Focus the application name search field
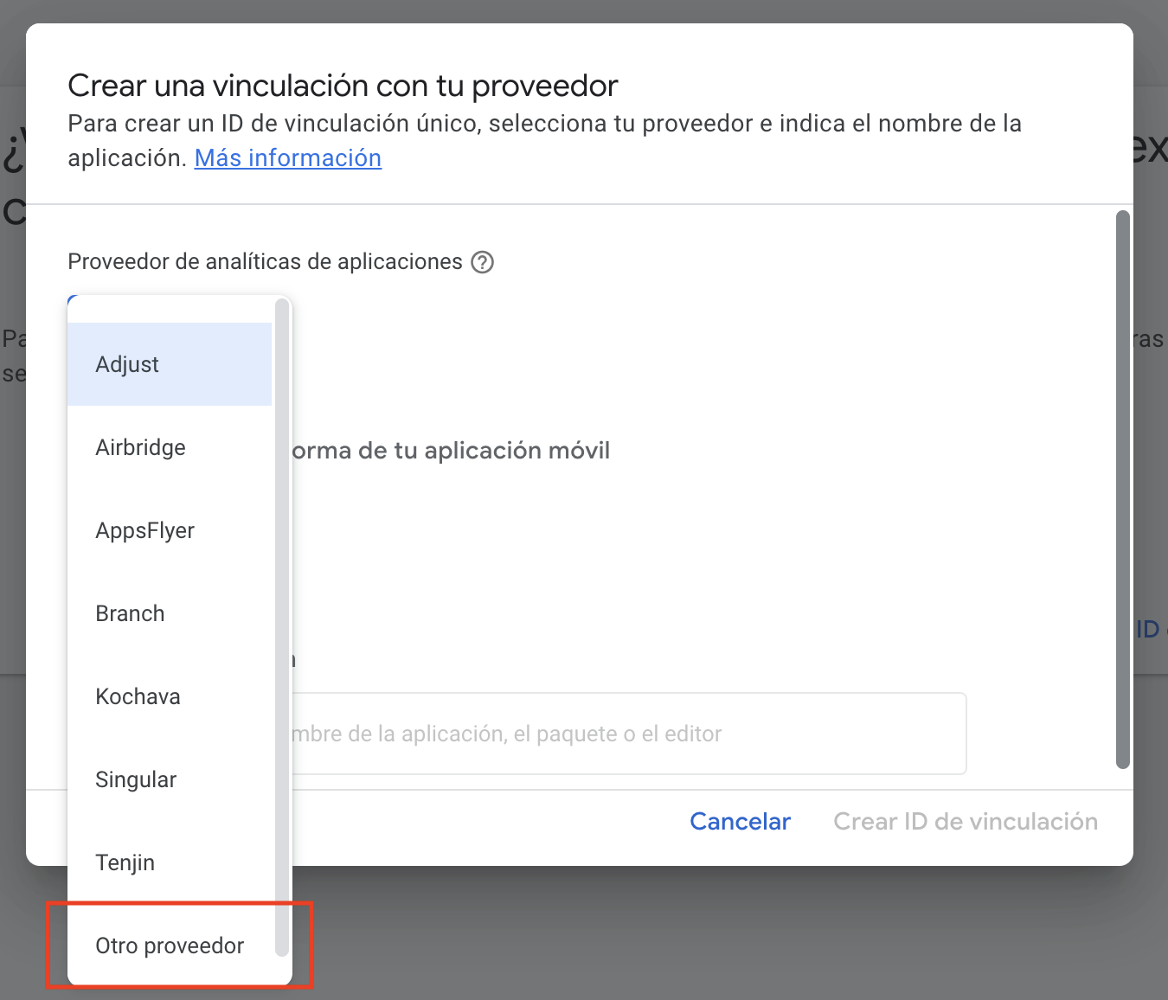 pyautogui.click(x=627, y=734)
